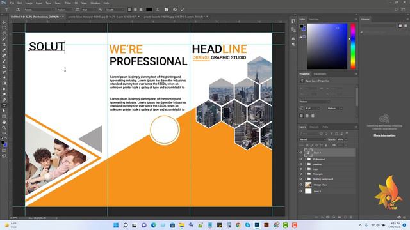Hide the Triangle group layer
410x230 pixels.
[300, 174]
